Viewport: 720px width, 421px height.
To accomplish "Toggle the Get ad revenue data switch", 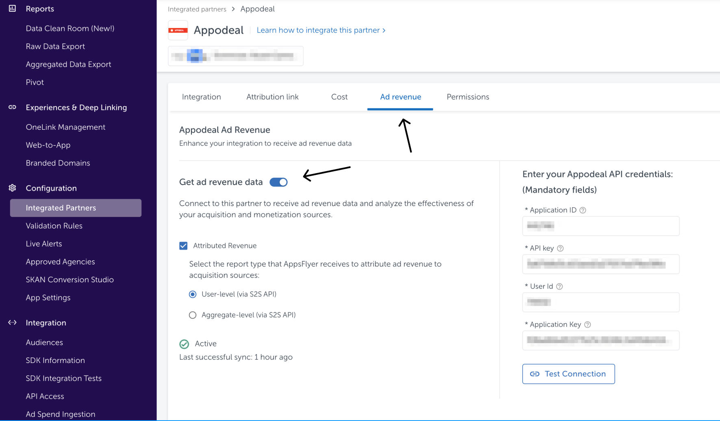I will 279,182.
